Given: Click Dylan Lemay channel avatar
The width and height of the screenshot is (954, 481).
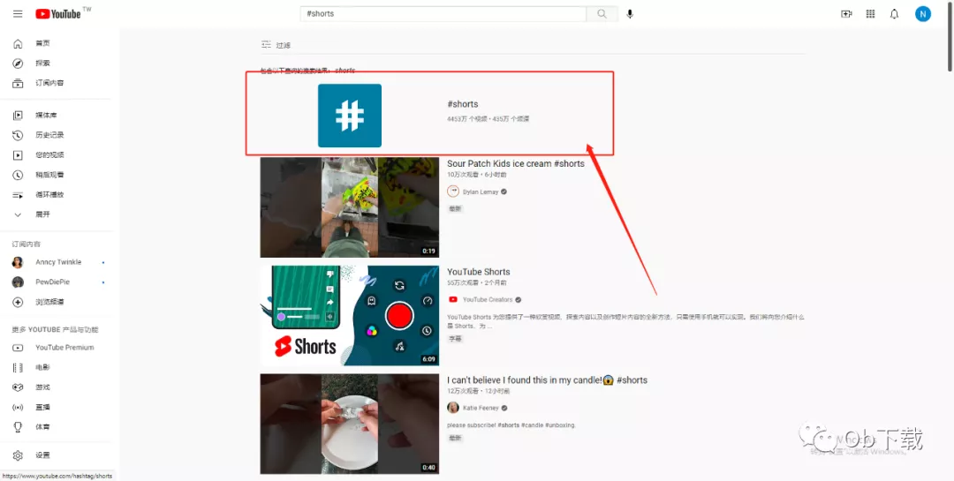Looking at the screenshot, I should pos(452,192).
